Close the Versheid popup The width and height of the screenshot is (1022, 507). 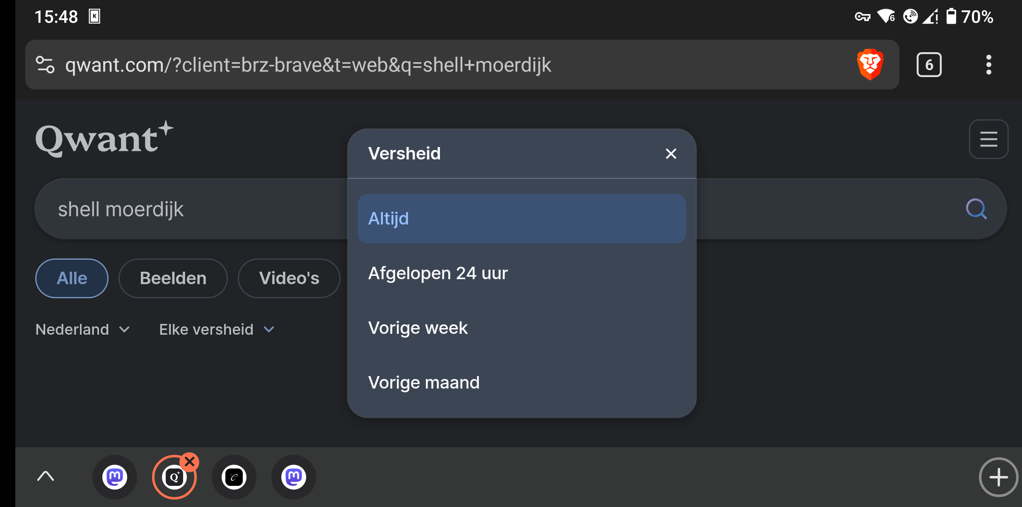click(x=671, y=154)
